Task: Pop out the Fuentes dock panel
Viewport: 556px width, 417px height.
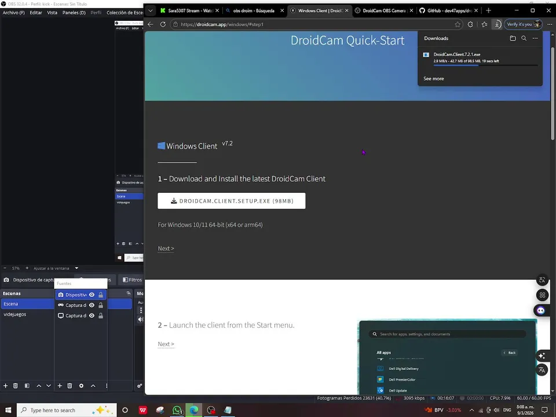Action: (x=129, y=293)
